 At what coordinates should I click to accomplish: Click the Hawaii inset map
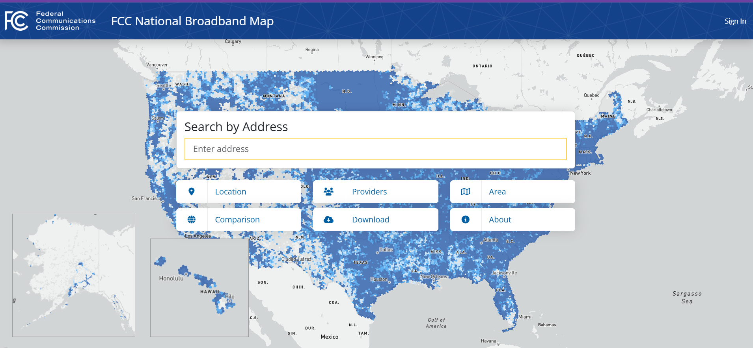pyautogui.click(x=199, y=288)
